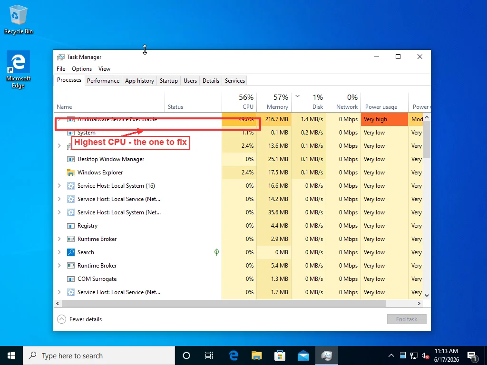Image resolution: width=487 pixels, height=365 pixels.
Task: Click the Windows Explorer folder icon
Action: [x=71, y=173]
